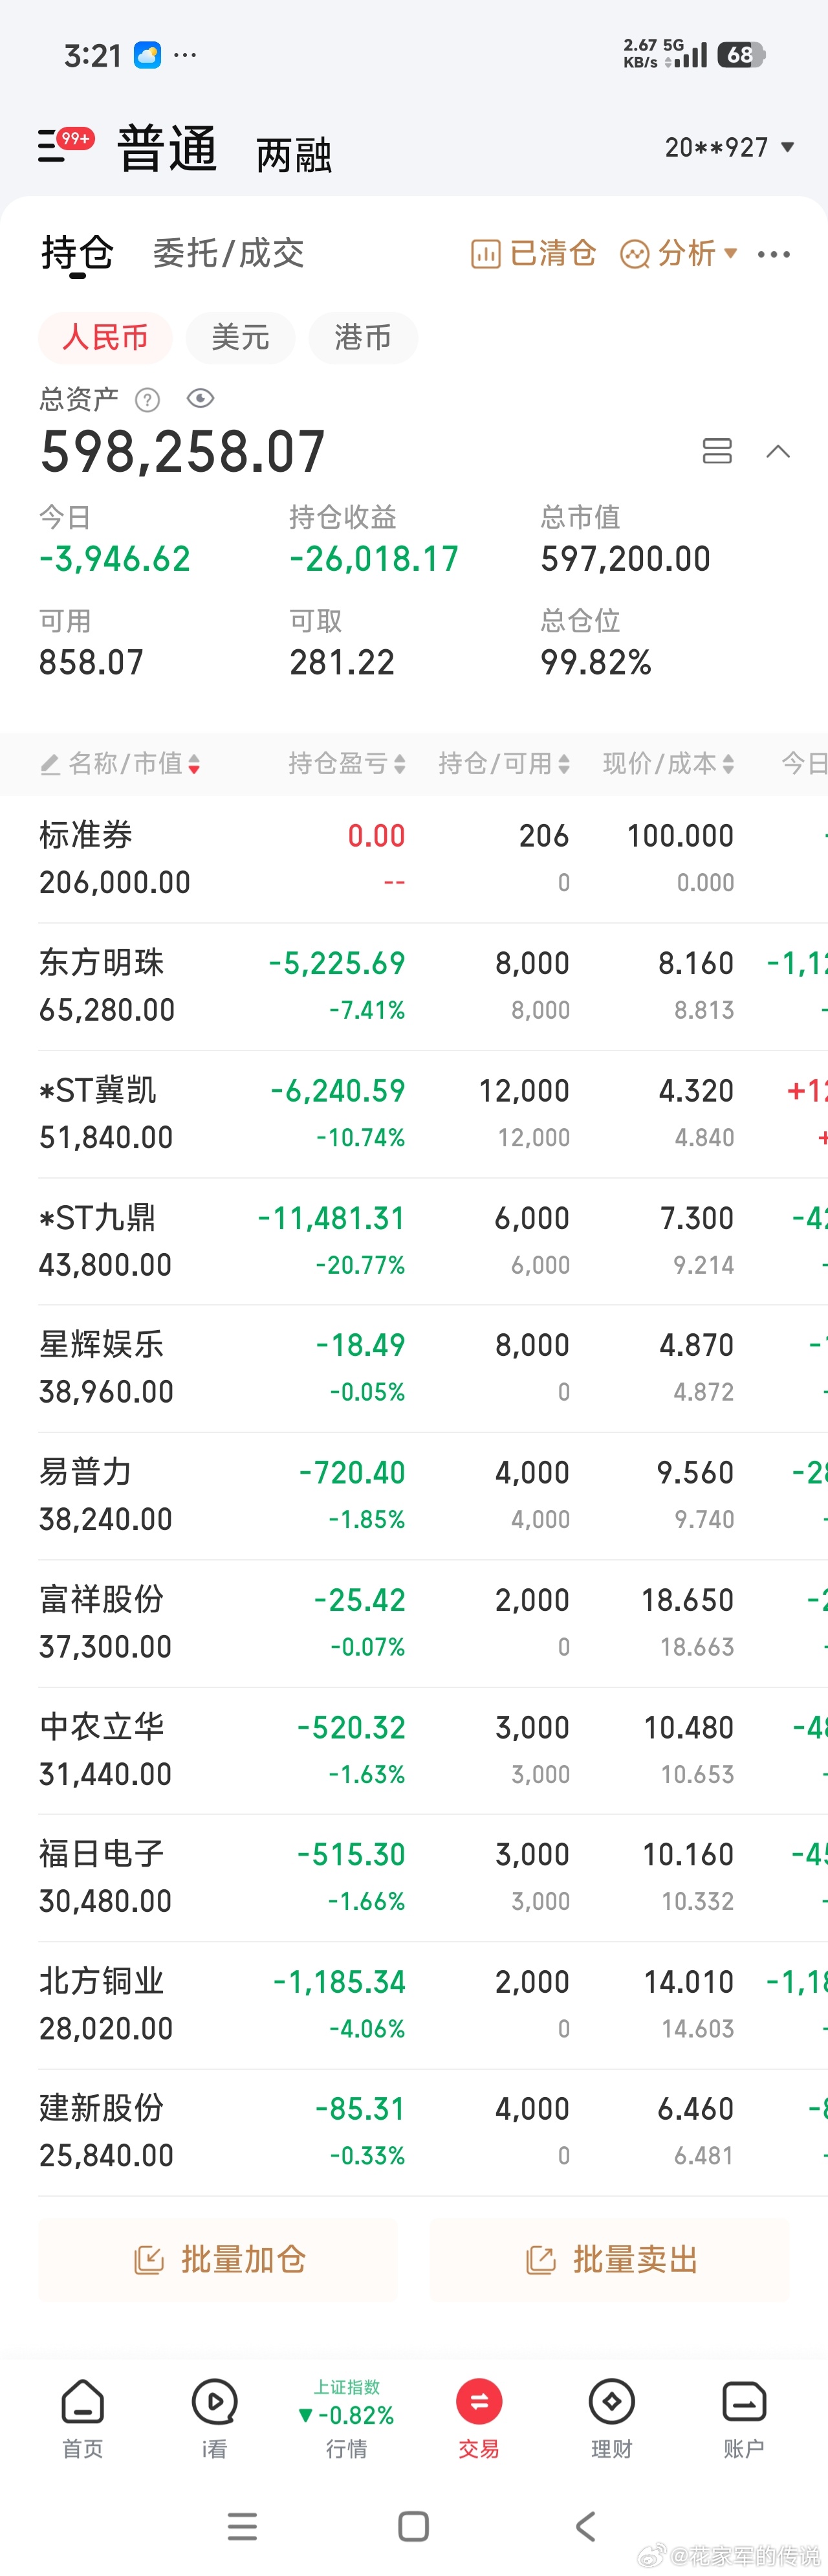Open the account number 20**927 dropdown
The image size is (828, 2576).
click(730, 148)
